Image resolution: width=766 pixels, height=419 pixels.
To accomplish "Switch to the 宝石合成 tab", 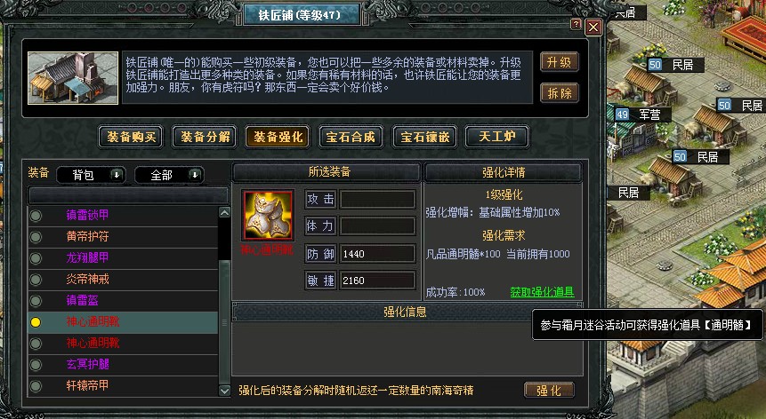I will pyautogui.click(x=351, y=137).
